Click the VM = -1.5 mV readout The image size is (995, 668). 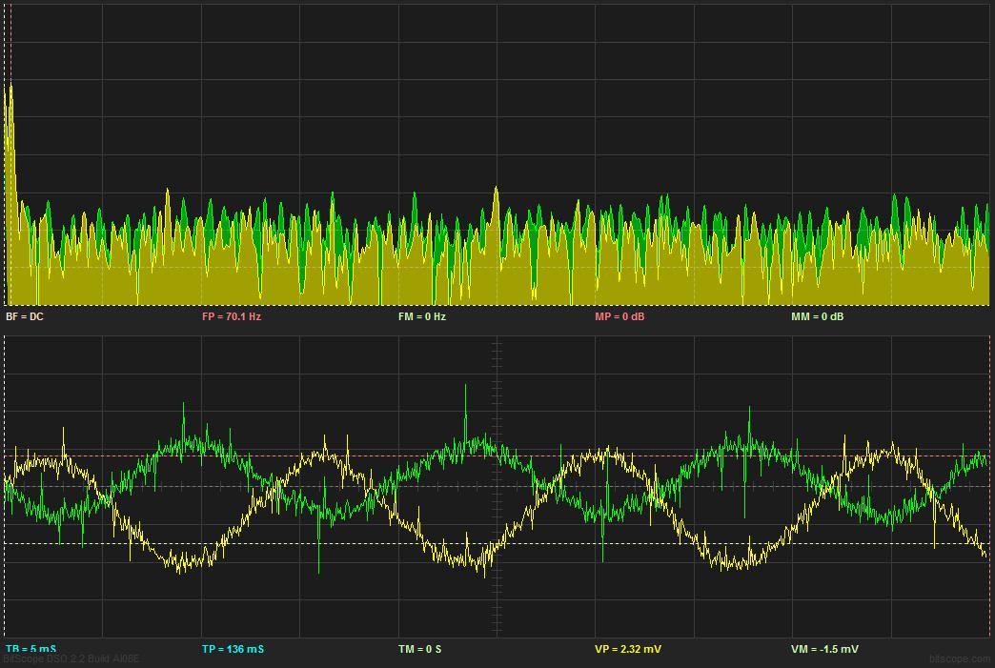point(824,648)
